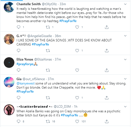The width and height of the screenshot is (131, 127).
Task: Reply to Scatterbrained's Azelia Banks tweet
Action: 18,121
